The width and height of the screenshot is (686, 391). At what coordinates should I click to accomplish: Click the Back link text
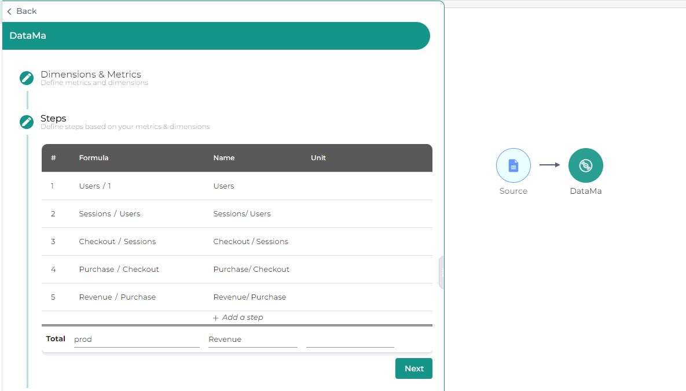point(26,12)
